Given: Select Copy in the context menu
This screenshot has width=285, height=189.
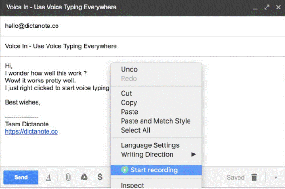Looking at the screenshot, I should (x=156, y=103).
